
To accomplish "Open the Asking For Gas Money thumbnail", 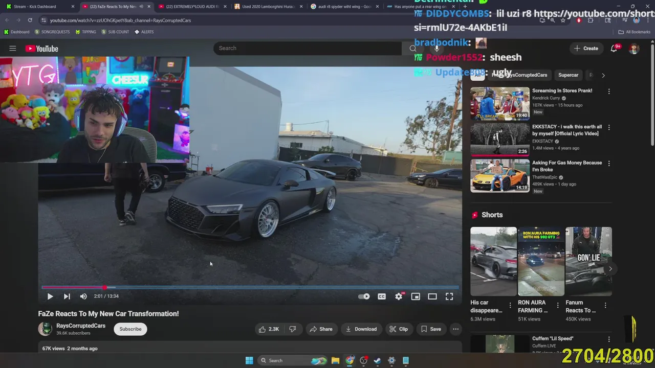I will click(500, 176).
